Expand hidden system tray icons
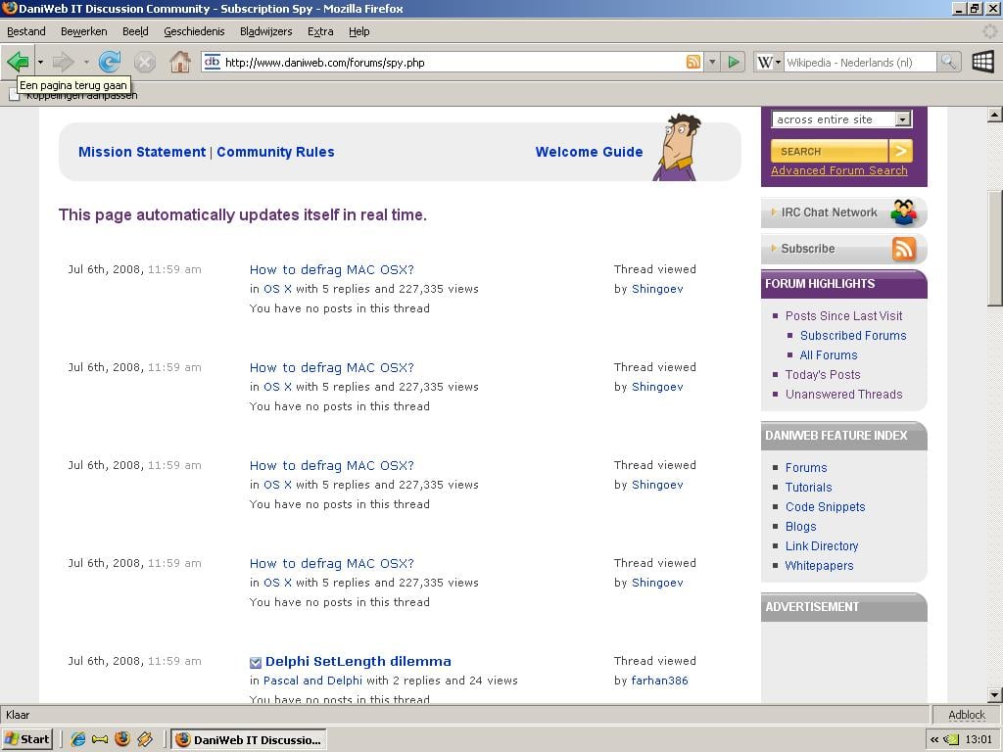This screenshot has width=1003, height=752. coord(934,740)
